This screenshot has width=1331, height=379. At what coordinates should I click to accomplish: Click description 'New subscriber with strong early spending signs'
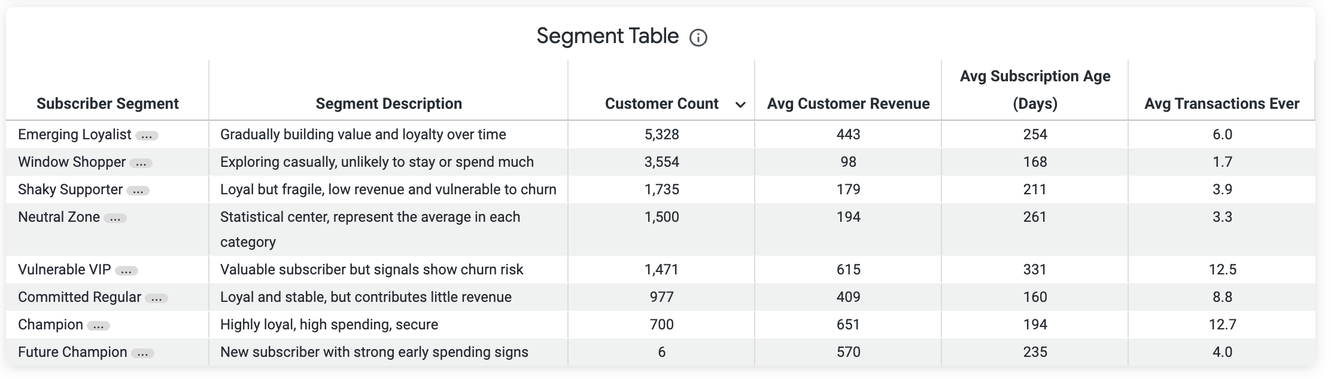coord(374,352)
